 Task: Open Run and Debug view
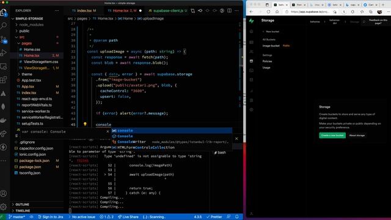coord(4,53)
